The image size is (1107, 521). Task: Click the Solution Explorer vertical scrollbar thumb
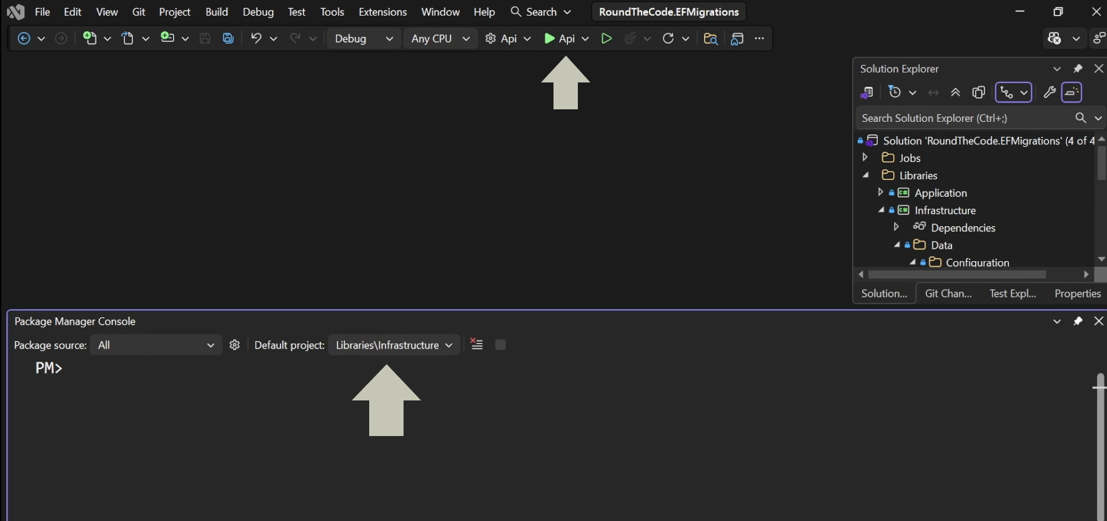1101,162
